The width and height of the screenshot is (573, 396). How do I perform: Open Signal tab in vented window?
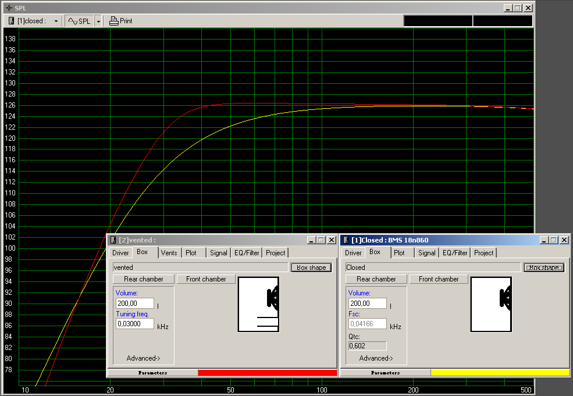tap(219, 253)
